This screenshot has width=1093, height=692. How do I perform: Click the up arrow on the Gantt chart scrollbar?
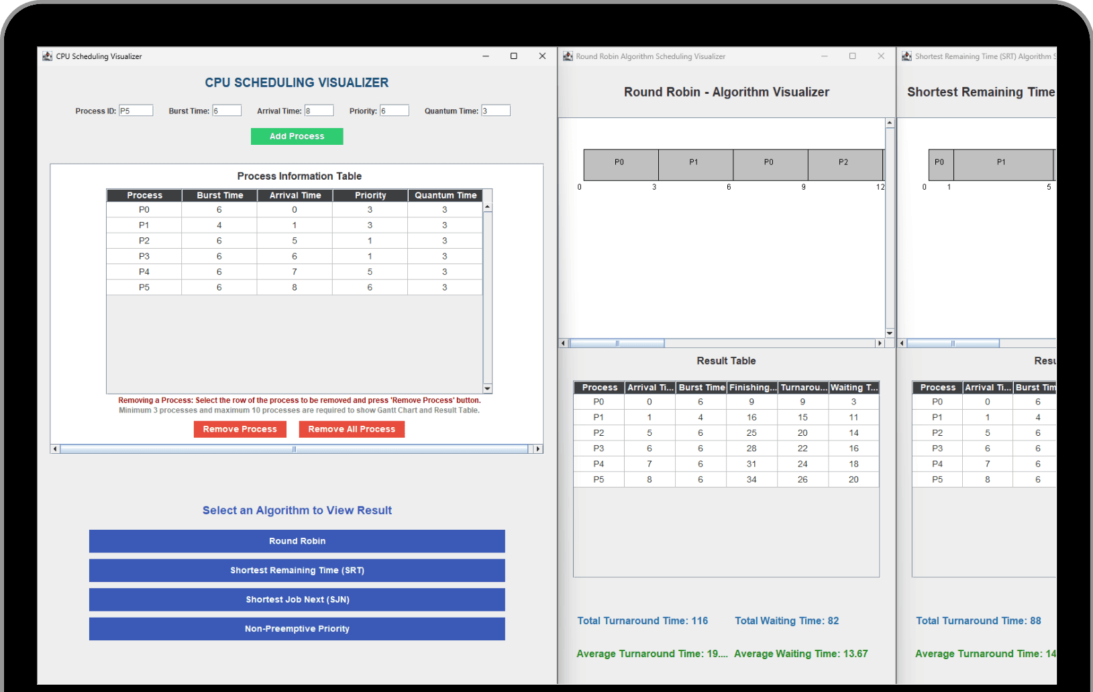890,122
